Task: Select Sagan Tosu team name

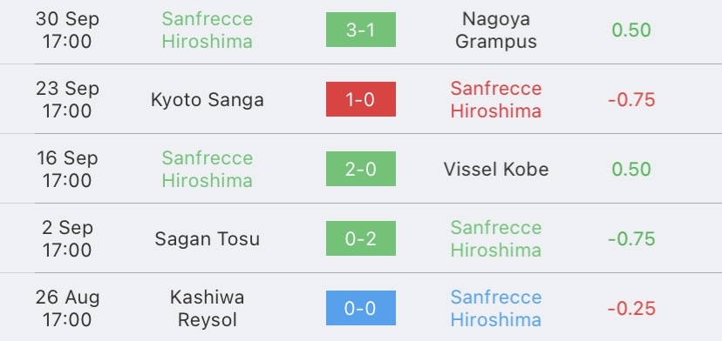Action: (208, 239)
